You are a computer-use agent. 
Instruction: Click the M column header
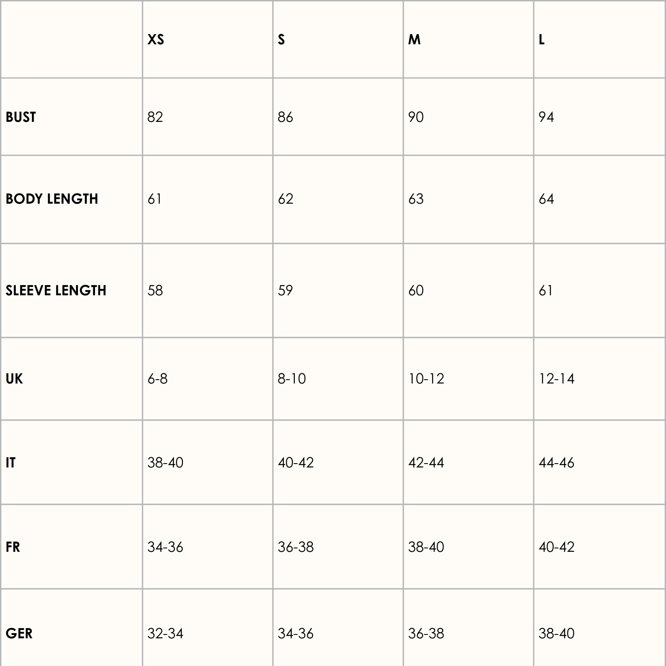414,40
